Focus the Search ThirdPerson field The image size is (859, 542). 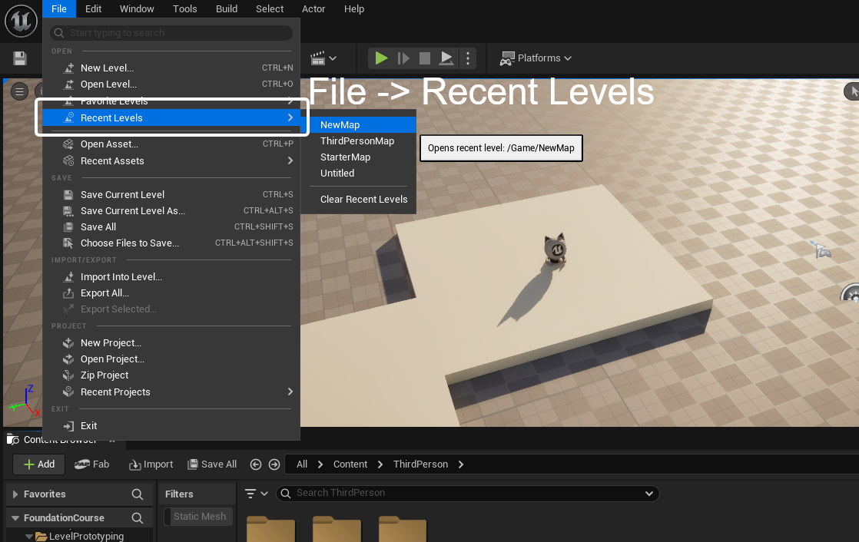(x=467, y=494)
